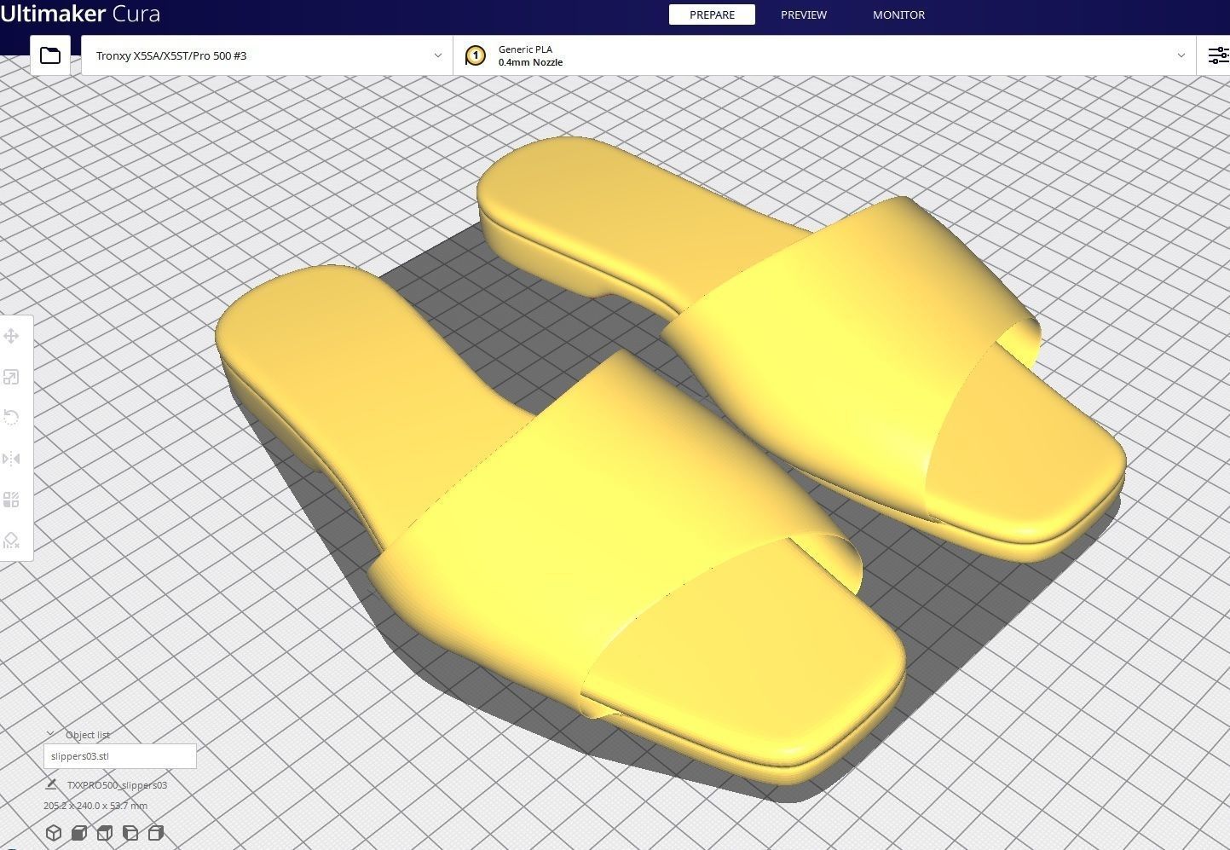Open per-model settings tool
This screenshot has width=1230, height=850.
pos(12,500)
